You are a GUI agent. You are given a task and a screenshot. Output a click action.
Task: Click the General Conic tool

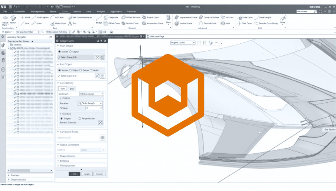(x=208, y=24)
